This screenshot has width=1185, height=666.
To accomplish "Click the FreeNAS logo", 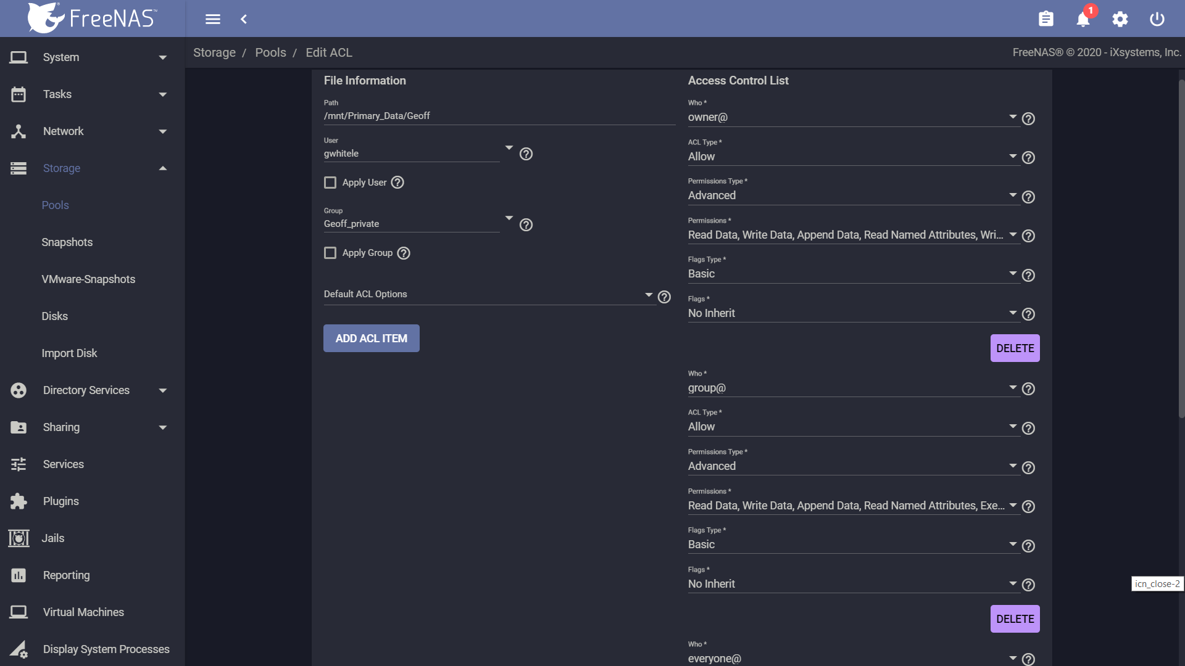I will pos(93,18).
